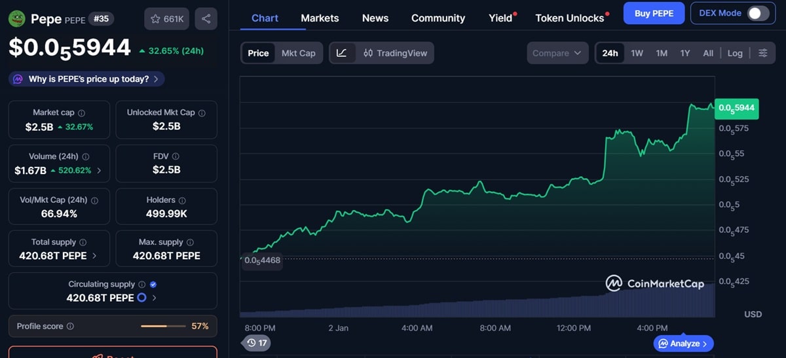Click the Holders 499.99K value
Image resolution: width=786 pixels, height=358 pixels.
pos(166,213)
